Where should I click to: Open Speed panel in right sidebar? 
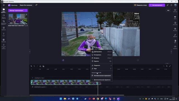175,47
